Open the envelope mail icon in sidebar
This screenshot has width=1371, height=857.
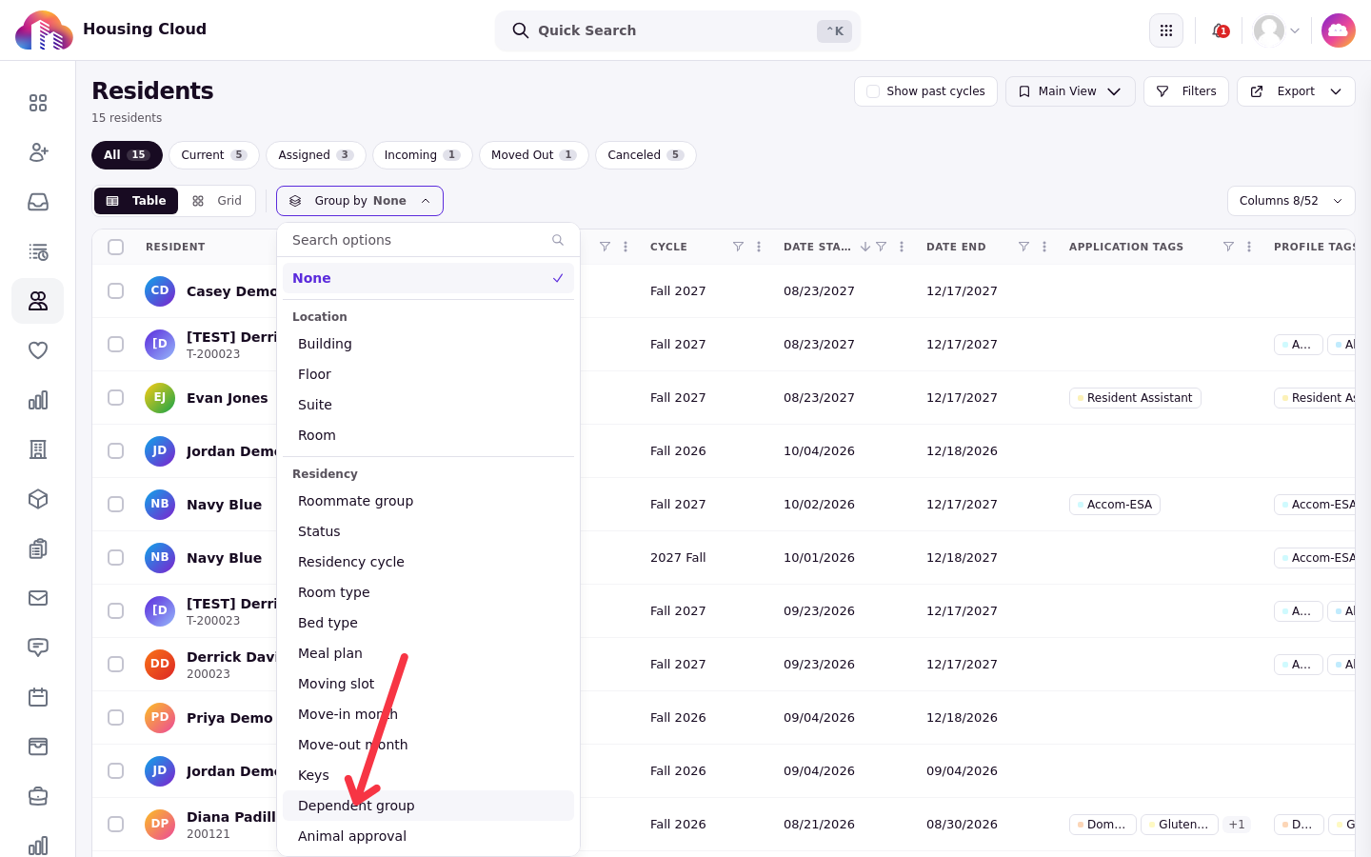click(38, 598)
